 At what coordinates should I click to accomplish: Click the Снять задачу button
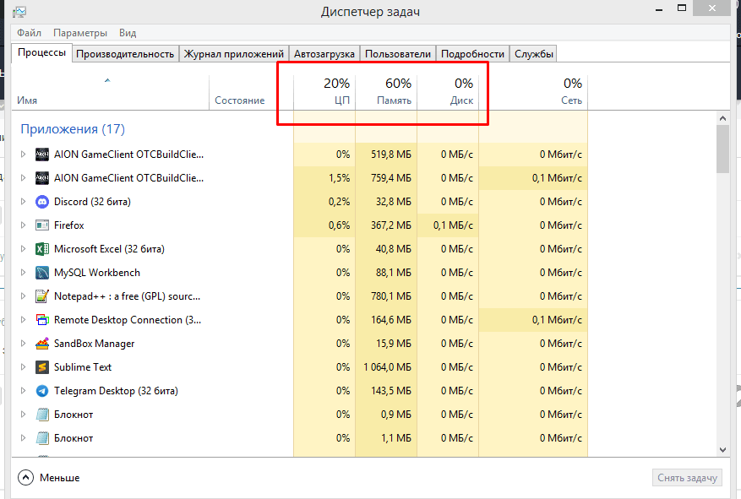point(688,478)
